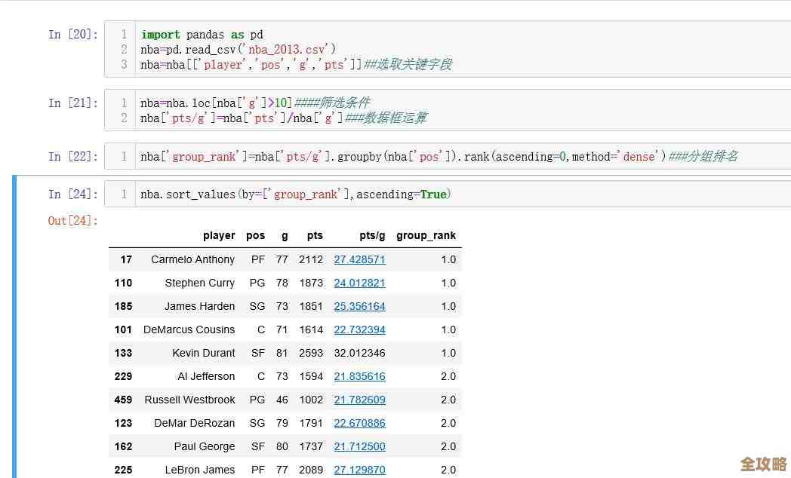Focus the import pandas code cell
The image size is (791, 478).
coord(453,49)
